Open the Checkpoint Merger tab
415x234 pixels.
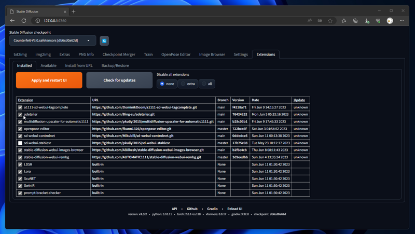point(119,54)
